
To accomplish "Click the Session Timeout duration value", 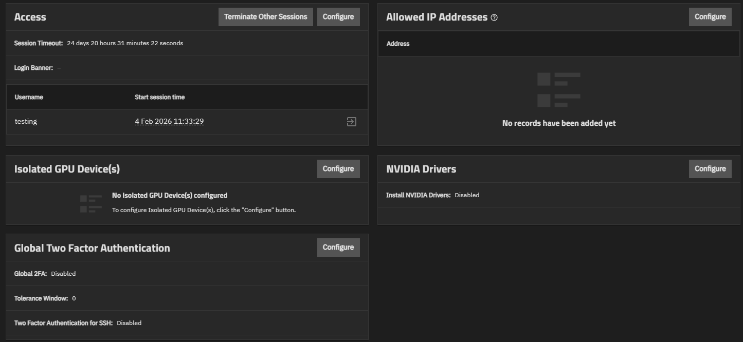I will pos(125,43).
